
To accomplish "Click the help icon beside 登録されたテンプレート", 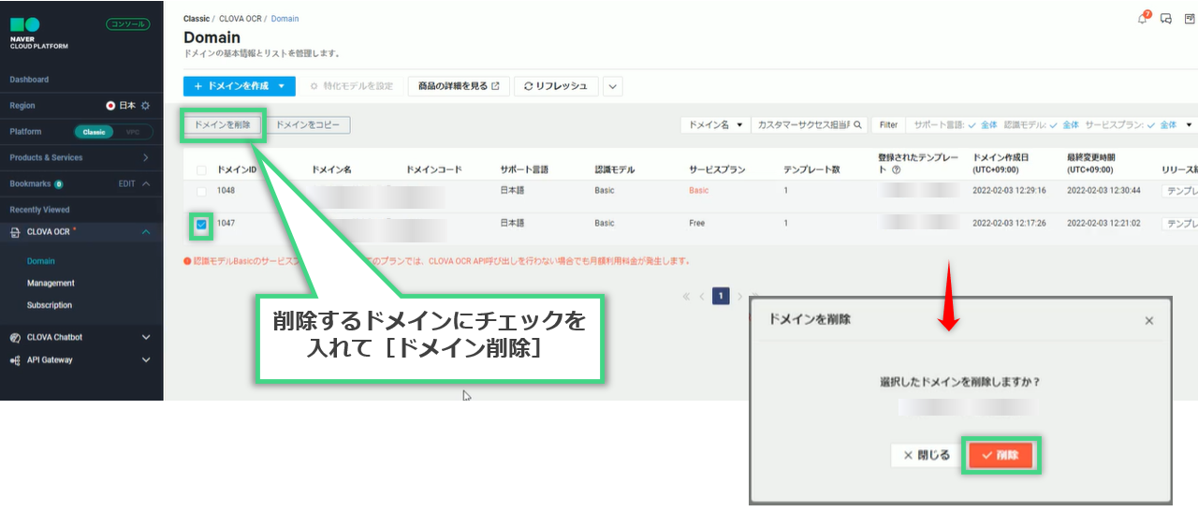I will click(x=896, y=170).
